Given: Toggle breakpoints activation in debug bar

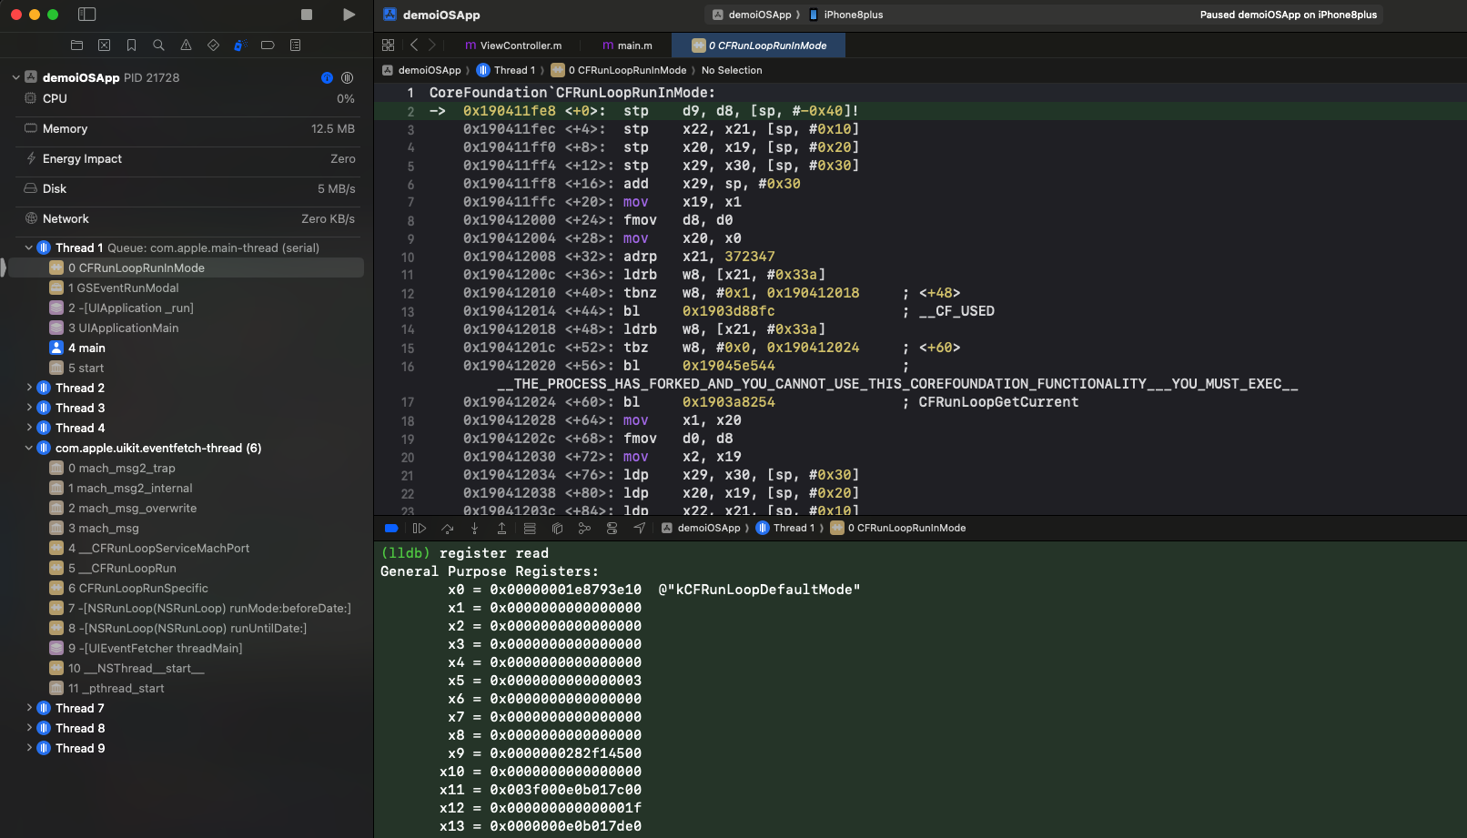Looking at the screenshot, I should click(391, 528).
